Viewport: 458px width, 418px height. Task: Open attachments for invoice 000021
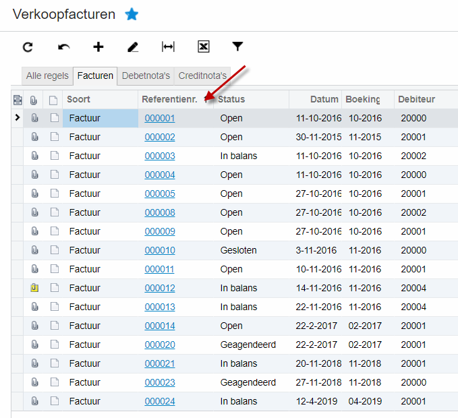coord(34,363)
